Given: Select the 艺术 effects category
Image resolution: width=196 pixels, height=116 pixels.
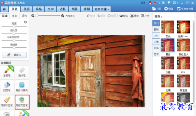Looking at the screenshot, I should pos(156,54).
